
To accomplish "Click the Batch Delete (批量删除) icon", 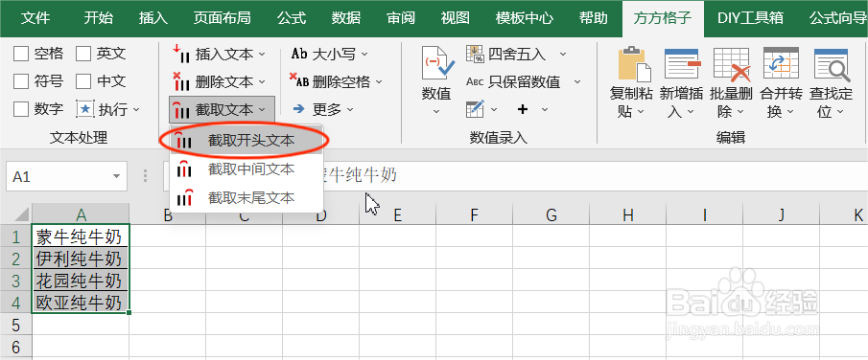I will (732, 64).
